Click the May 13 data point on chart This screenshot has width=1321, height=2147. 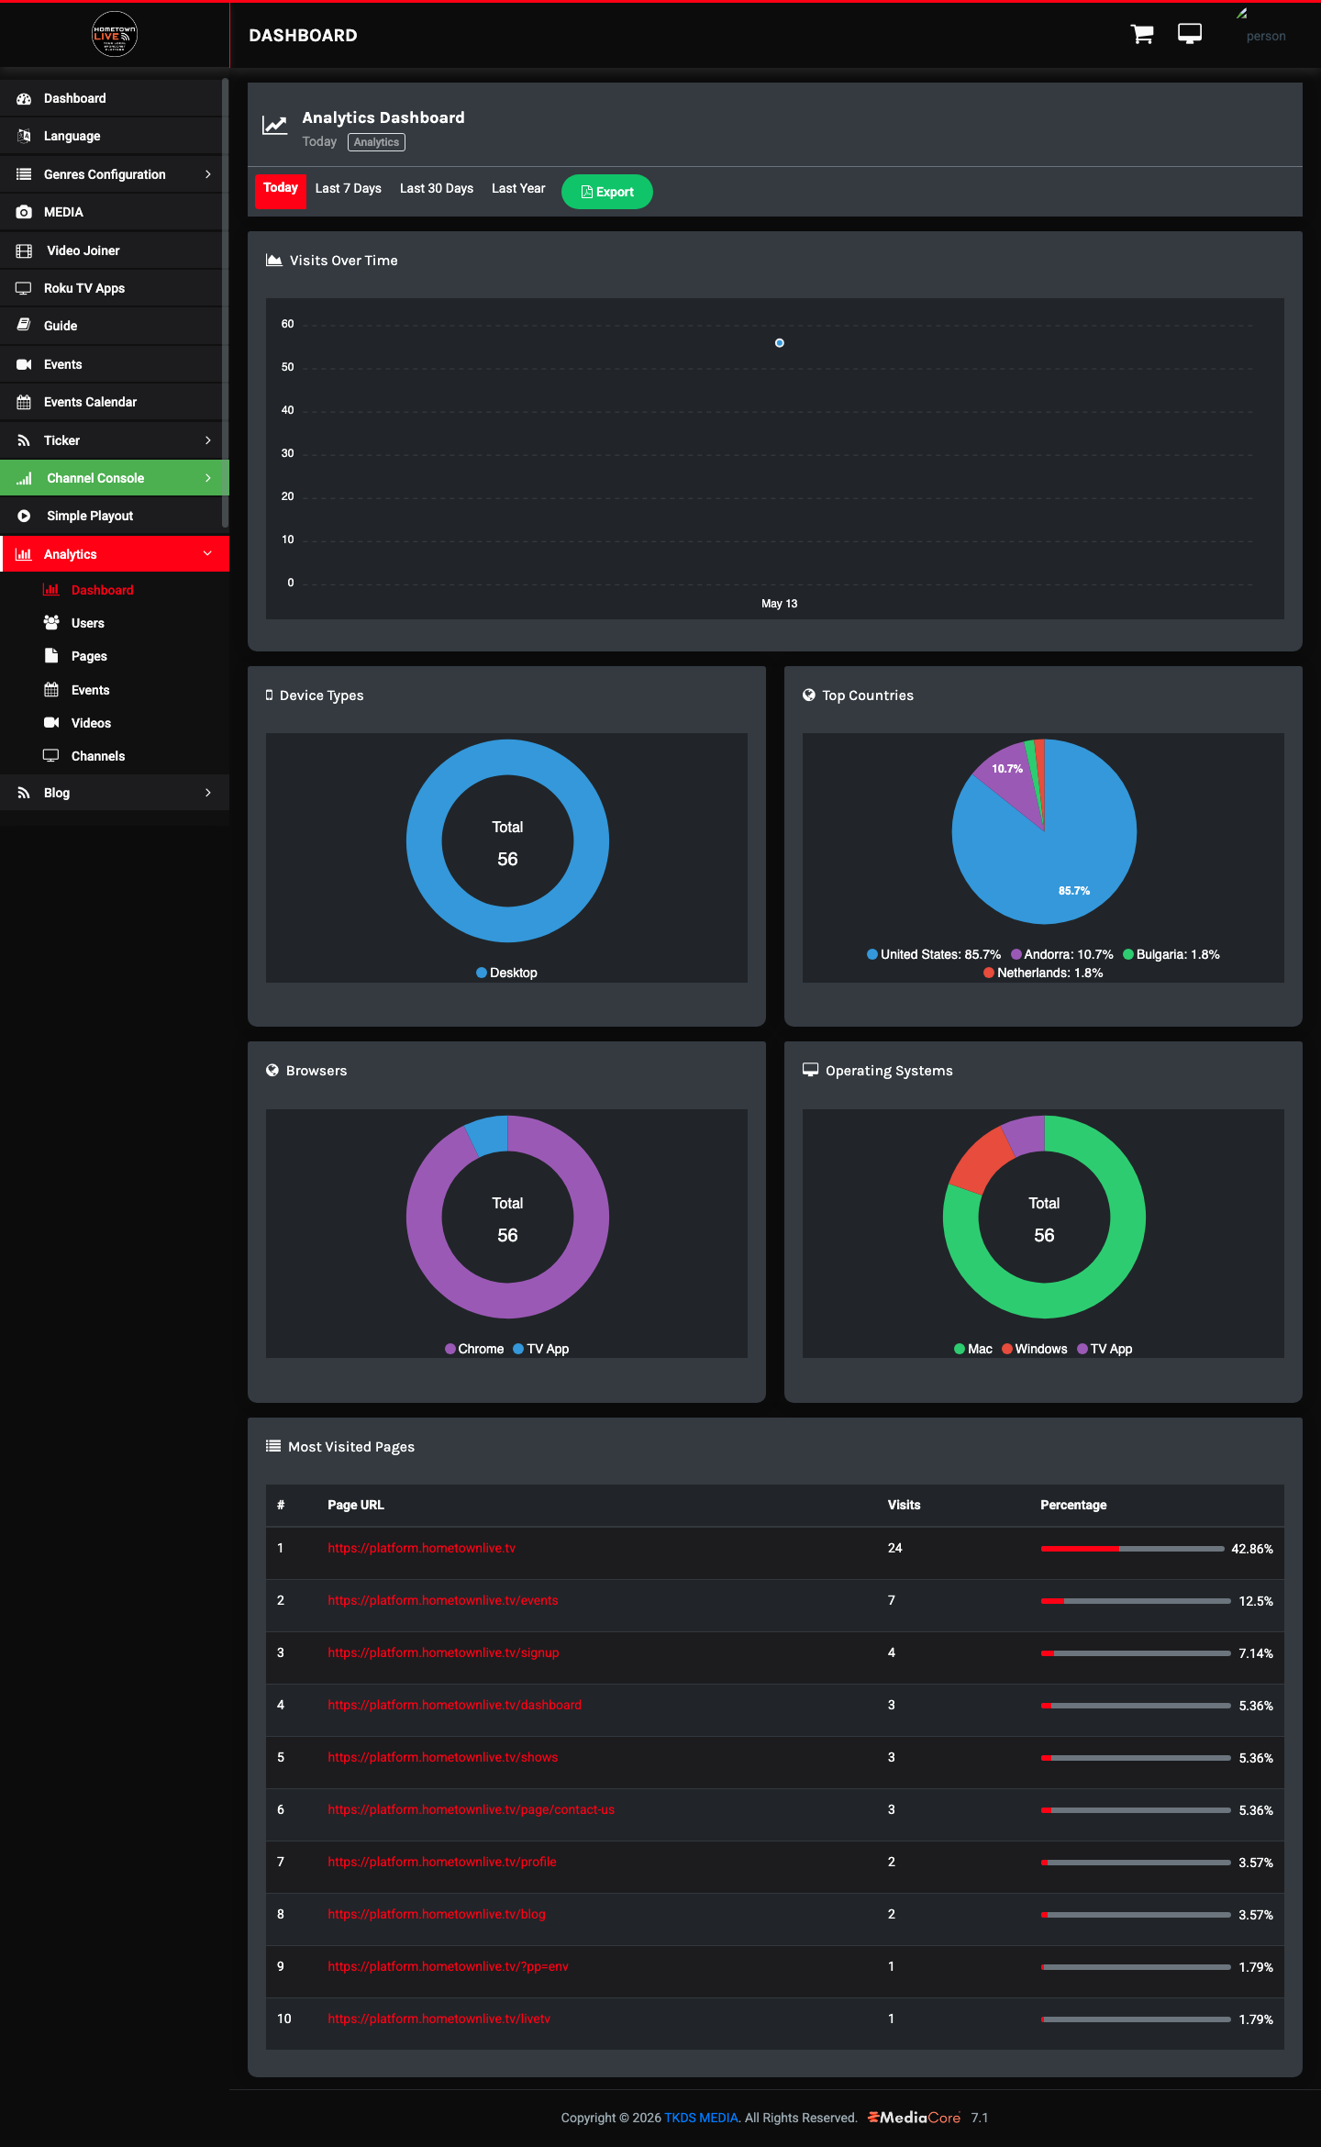(x=780, y=343)
